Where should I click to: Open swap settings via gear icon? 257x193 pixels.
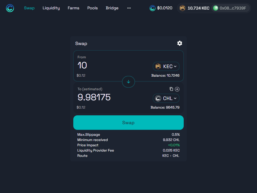click(x=180, y=43)
